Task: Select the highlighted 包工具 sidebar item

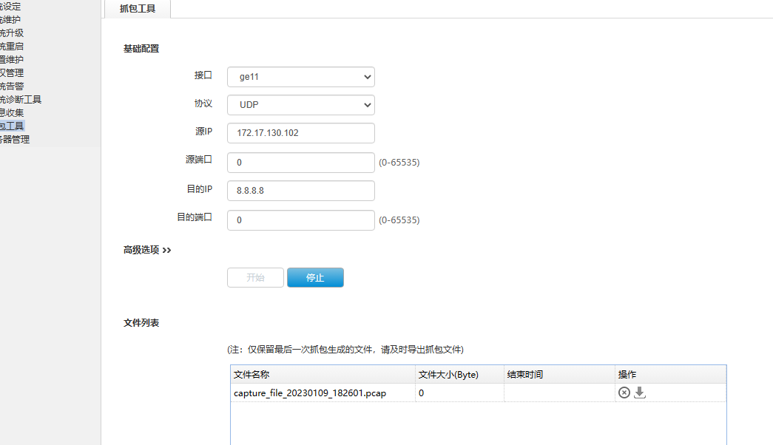Action: click(12, 126)
